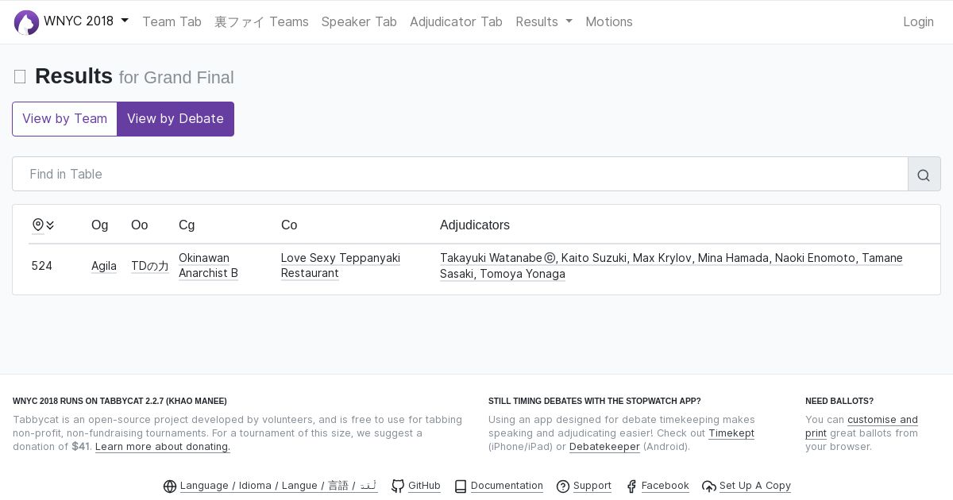Image resolution: width=953 pixels, height=500 pixels.
Task: Sort table by Og column header
Action: tap(99, 225)
